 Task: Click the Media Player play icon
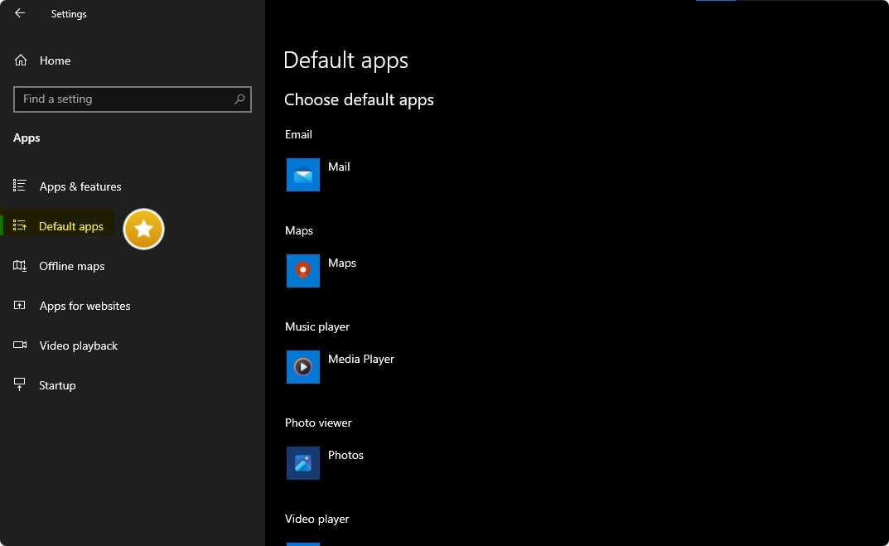(x=302, y=367)
